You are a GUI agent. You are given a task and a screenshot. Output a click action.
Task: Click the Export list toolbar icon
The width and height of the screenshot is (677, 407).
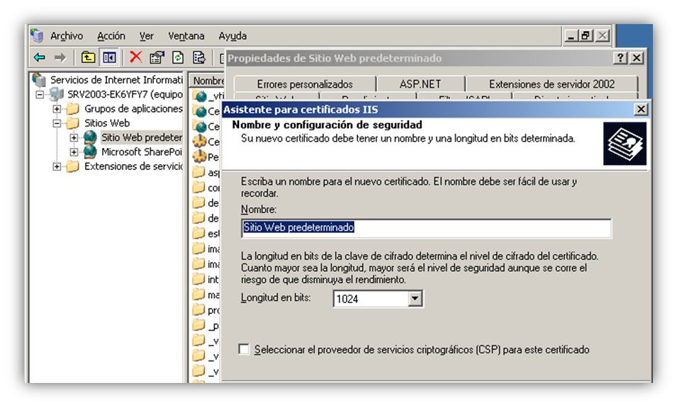tap(199, 57)
